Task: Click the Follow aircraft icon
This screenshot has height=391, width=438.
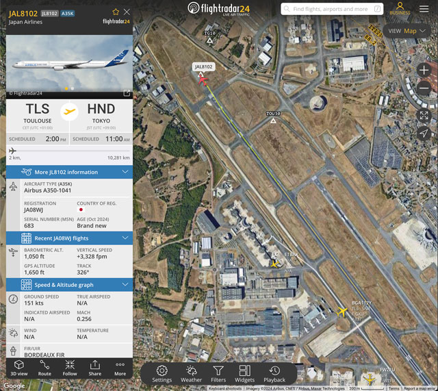Action: tap(70, 368)
